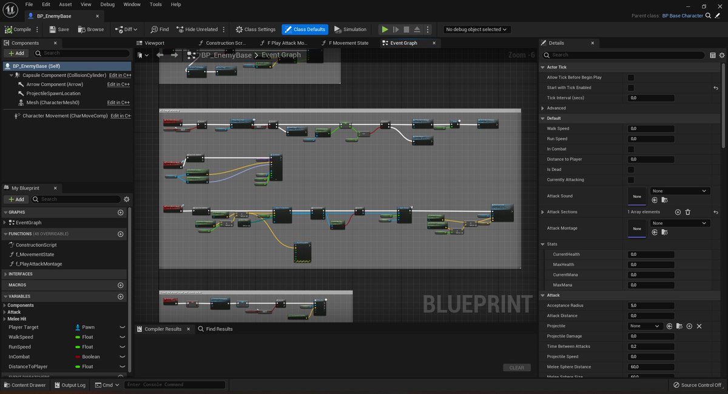Switch to the Construction Script tab
728x394 pixels.
coord(226,43)
